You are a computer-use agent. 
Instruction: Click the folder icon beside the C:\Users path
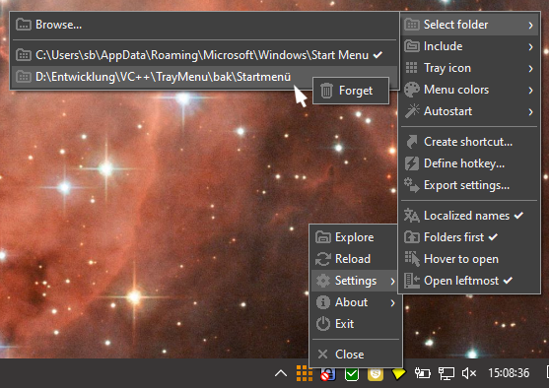[24, 55]
